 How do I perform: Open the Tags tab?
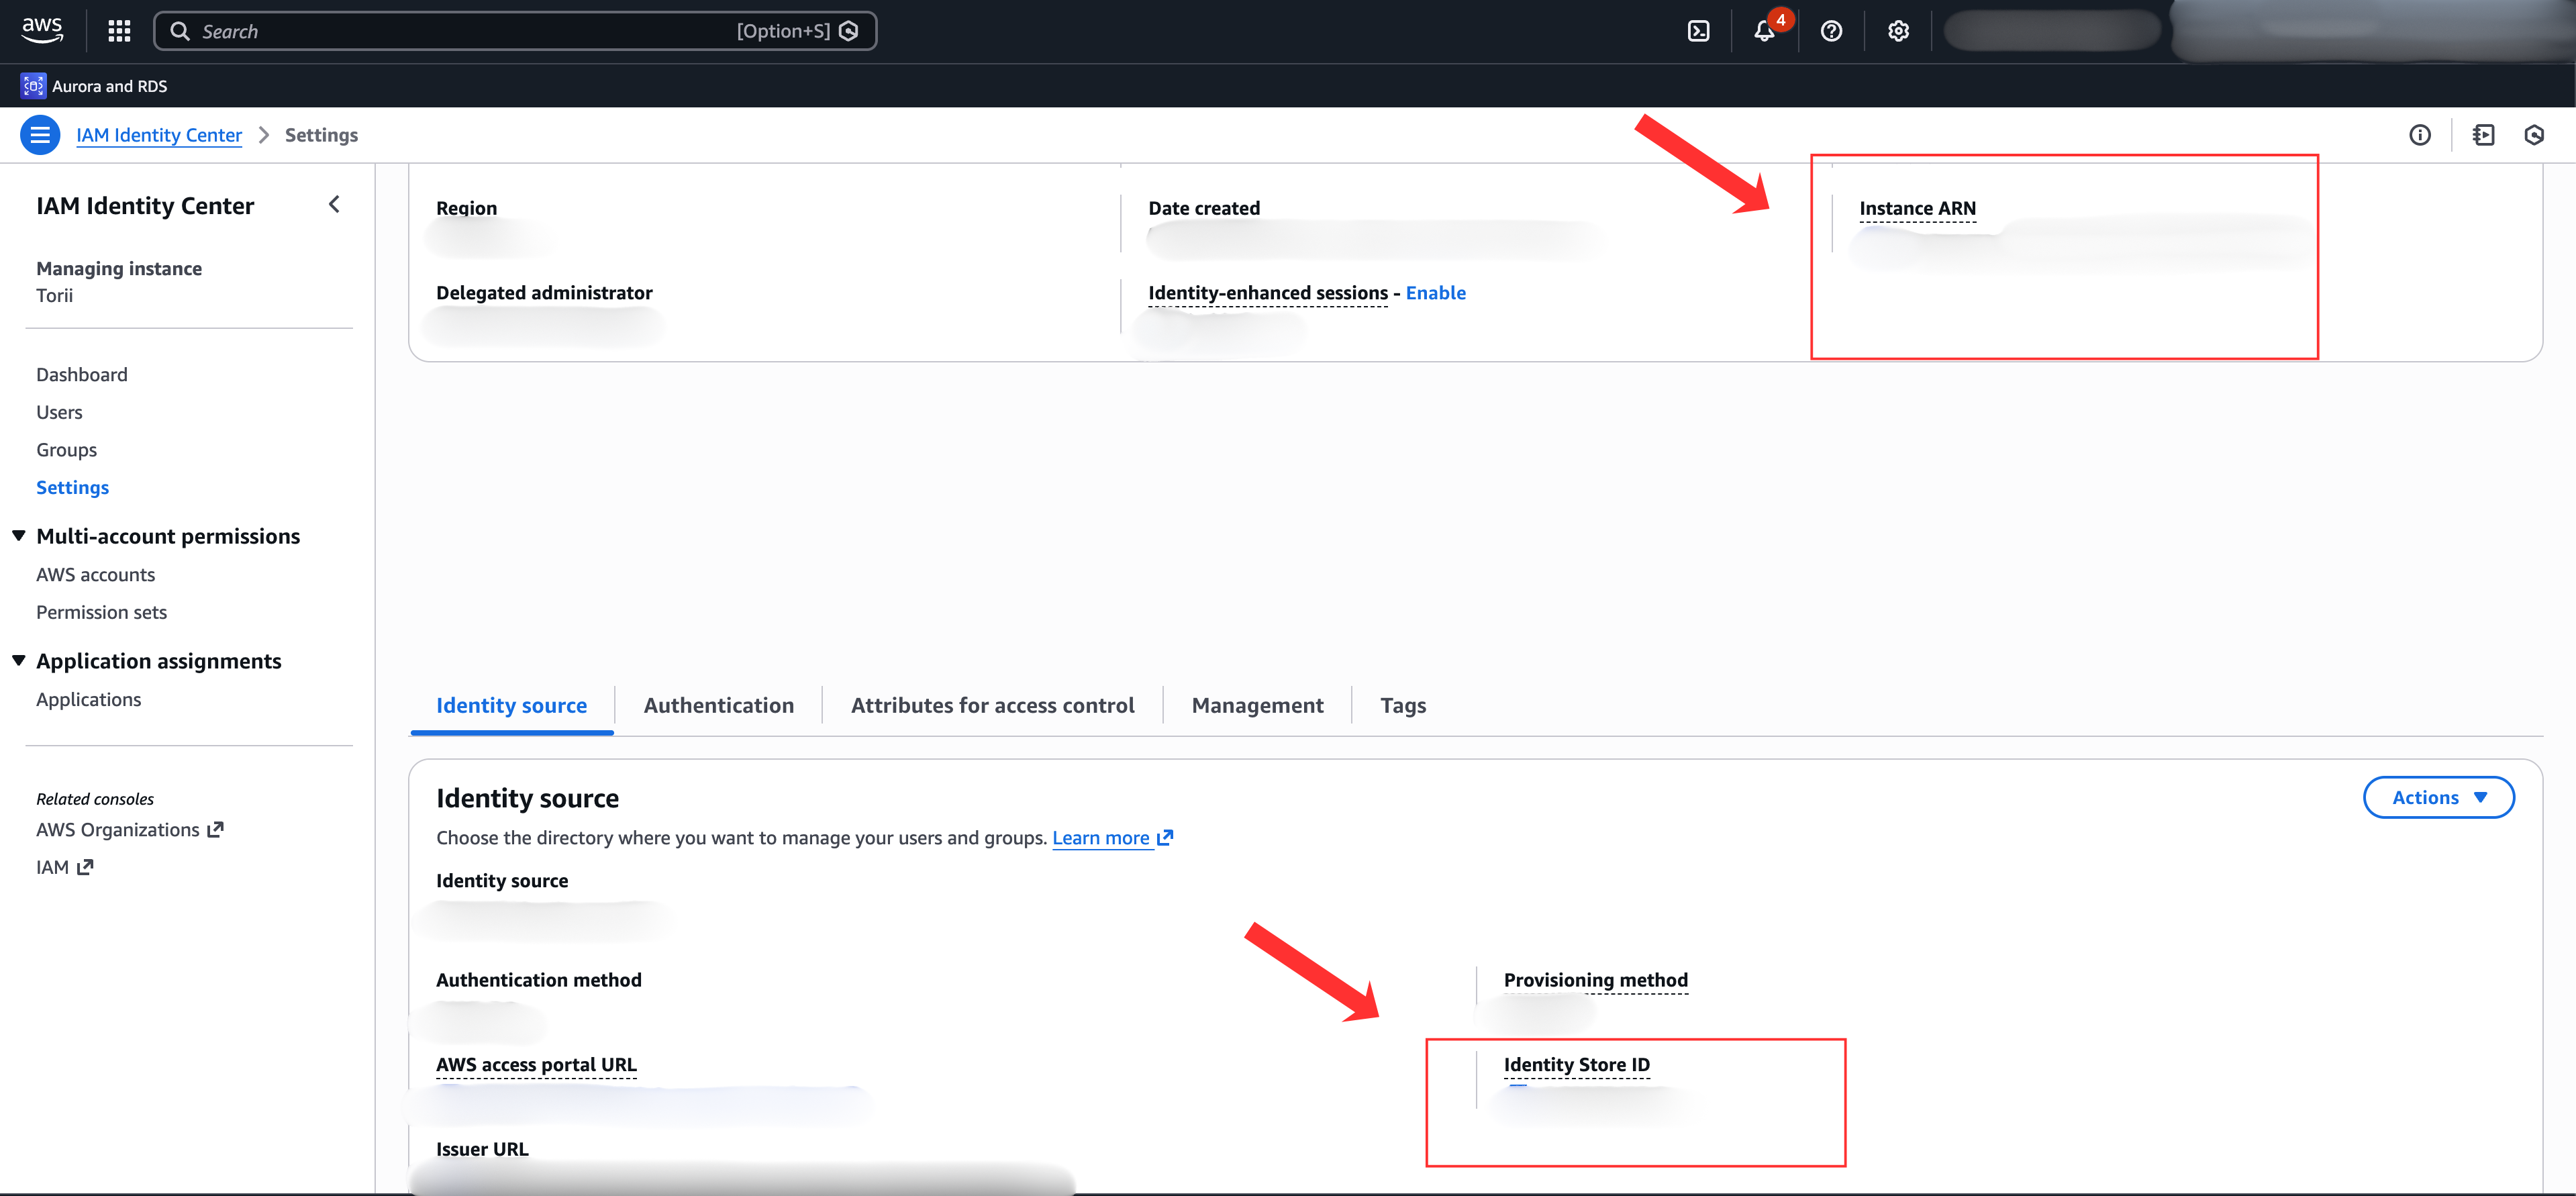(1403, 705)
